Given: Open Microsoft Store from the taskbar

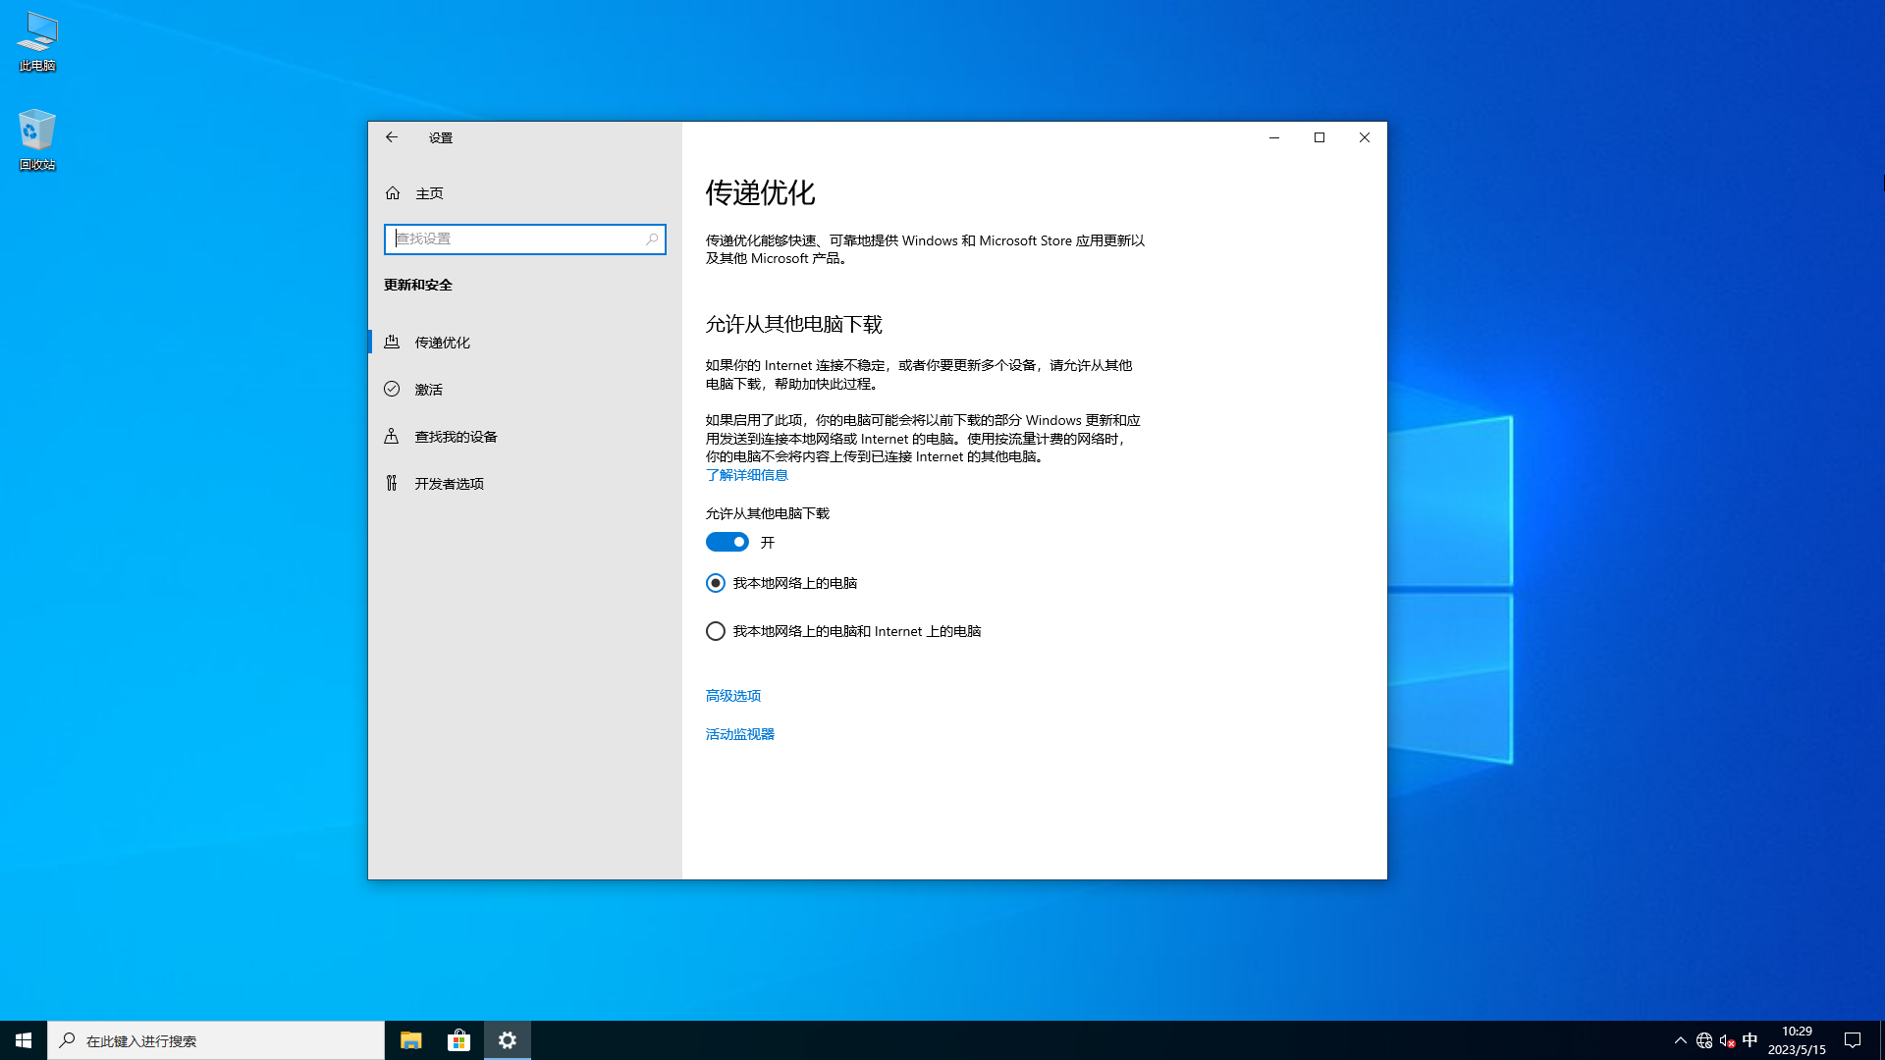Looking at the screenshot, I should (458, 1039).
